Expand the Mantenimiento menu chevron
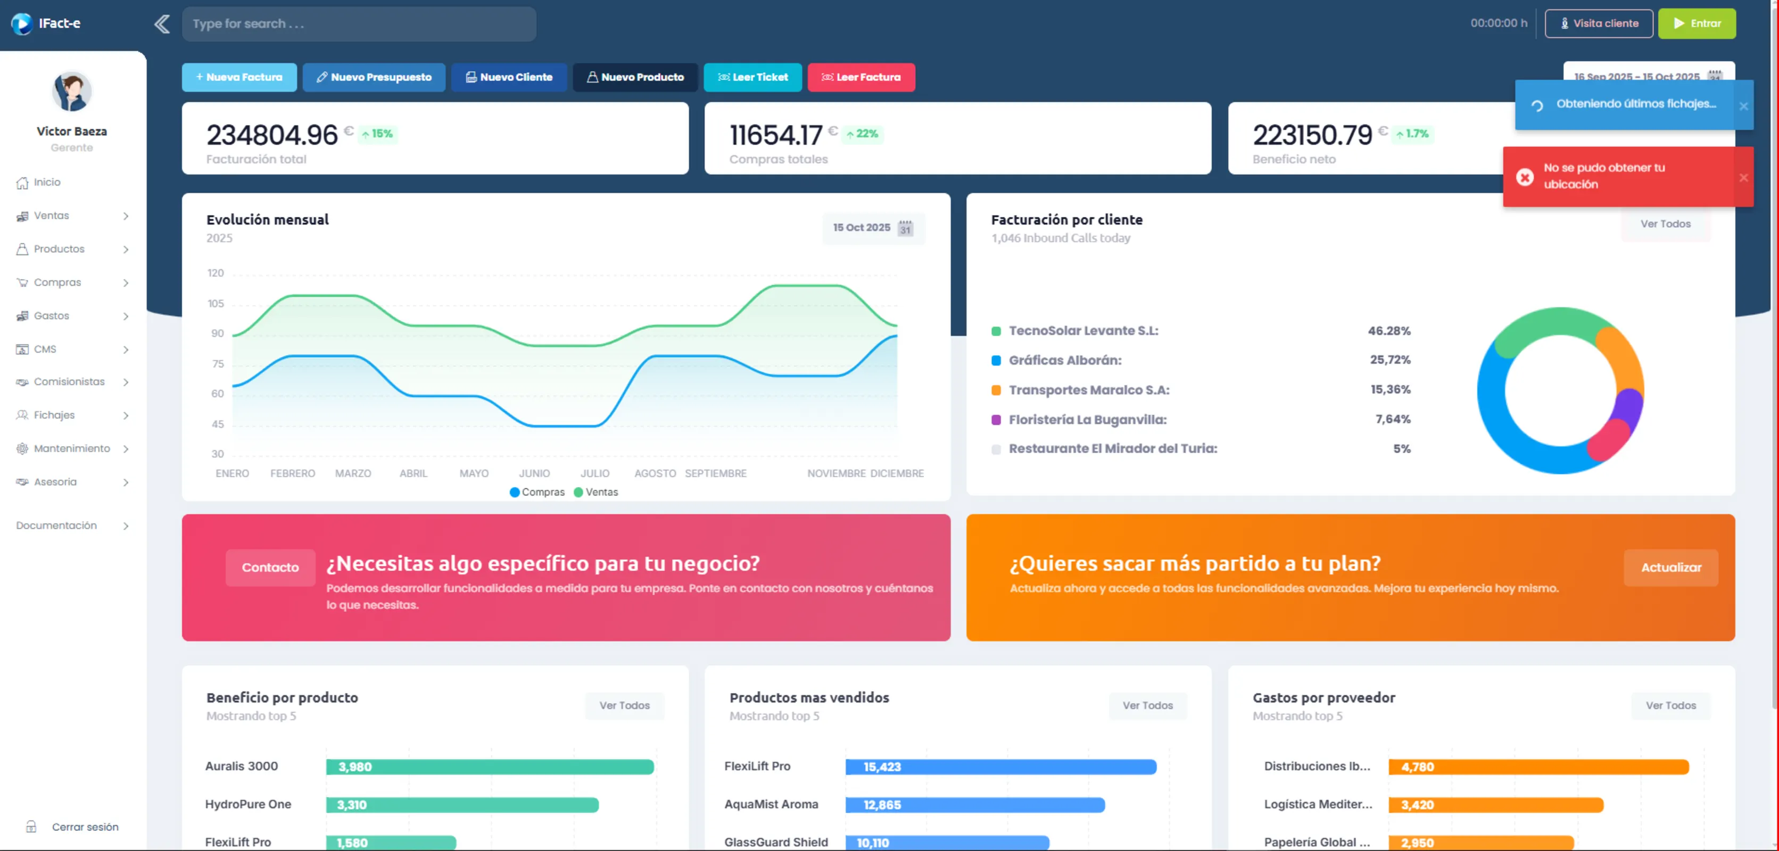The height and width of the screenshot is (851, 1779). coord(126,449)
